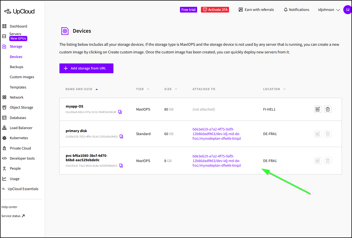The height and width of the screenshot is (238, 352).
Task: Create custom image from myapp-OS
Action: click(318, 109)
